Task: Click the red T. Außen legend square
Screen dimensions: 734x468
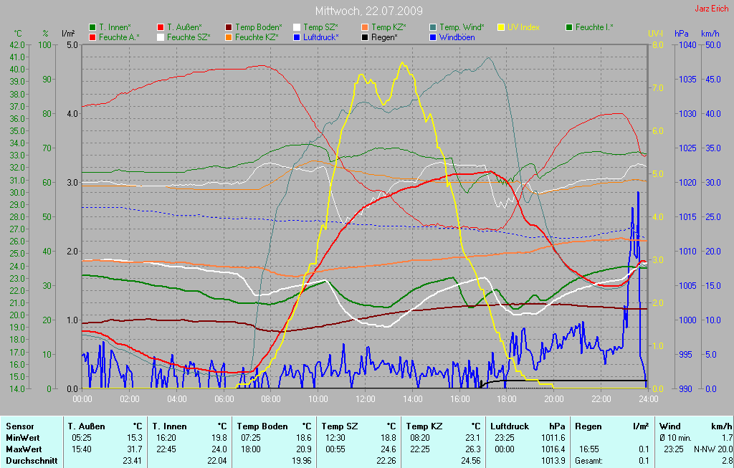Action: tap(161, 27)
